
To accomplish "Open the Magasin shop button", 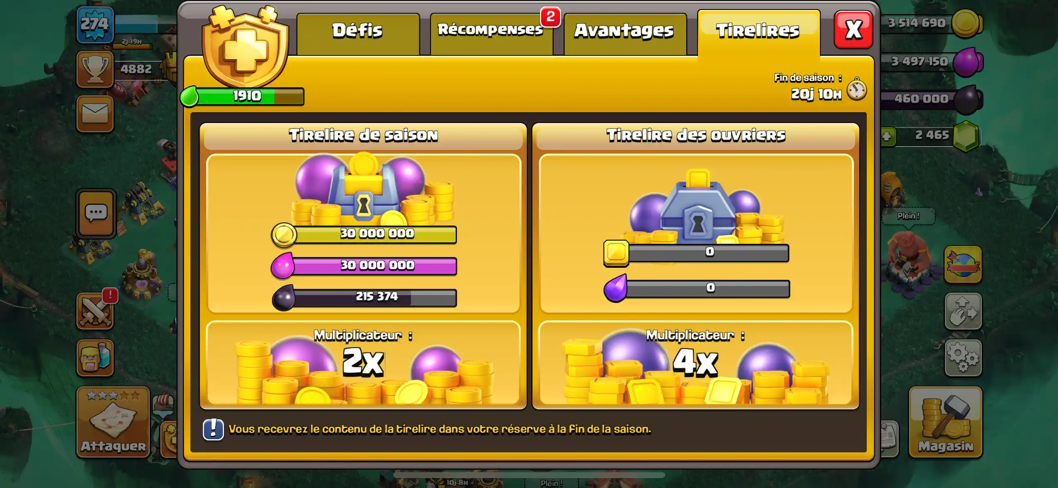I will click(945, 422).
